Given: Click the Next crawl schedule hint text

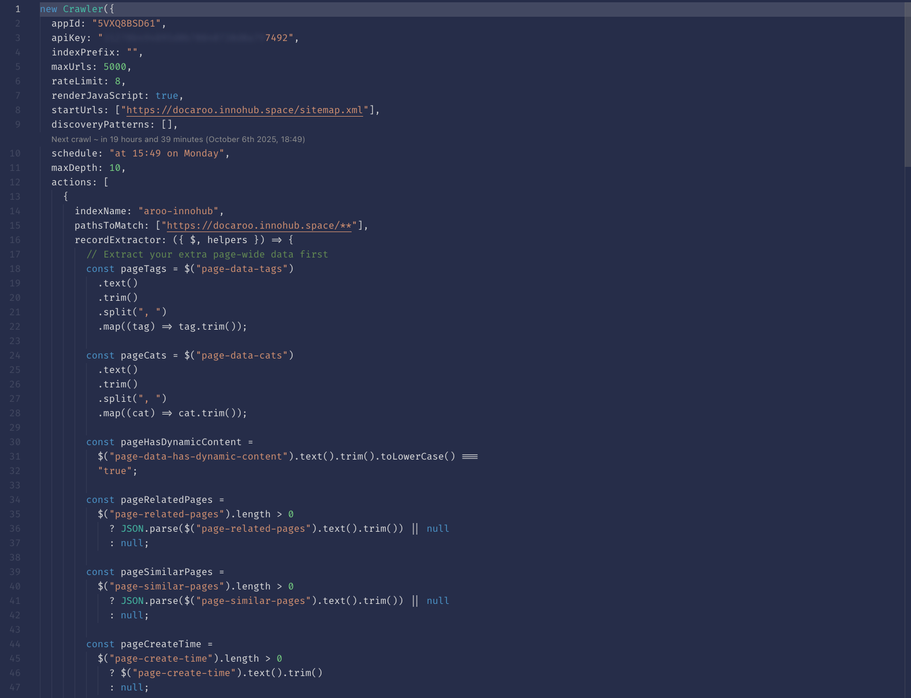Looking at the screenshot, I should pos(178,139).
